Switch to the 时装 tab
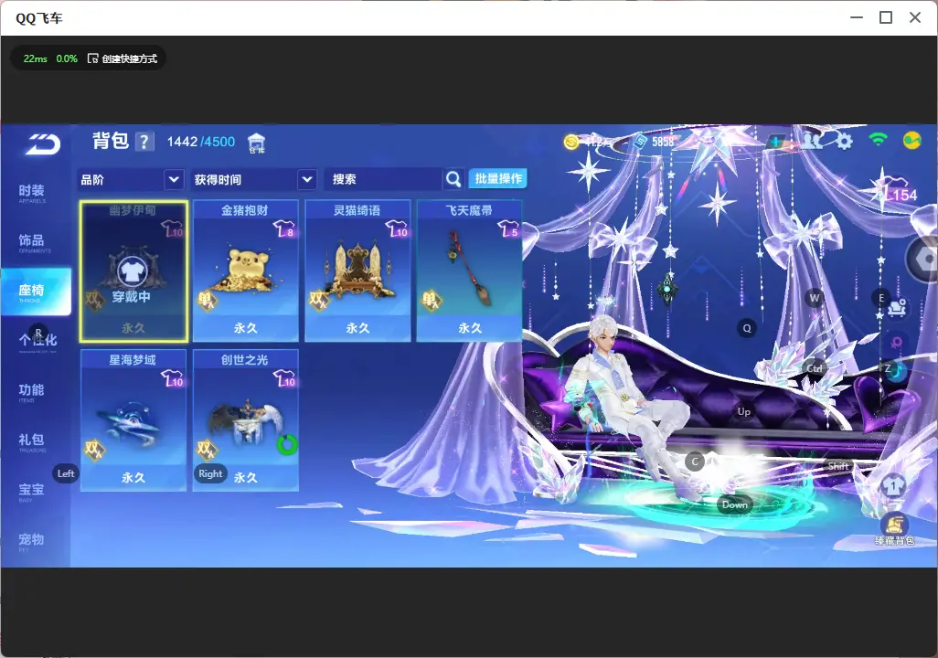938x658 pixels. coord(31,193)
